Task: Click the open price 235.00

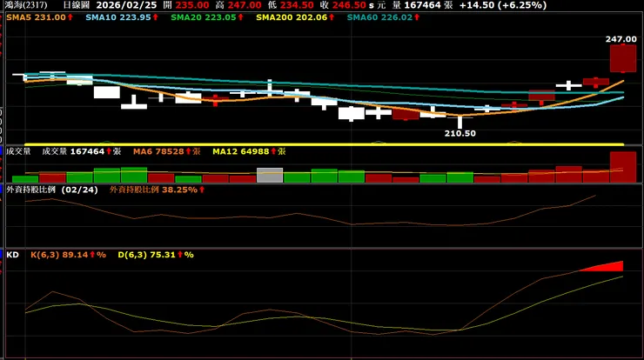Action: point(192,5)
